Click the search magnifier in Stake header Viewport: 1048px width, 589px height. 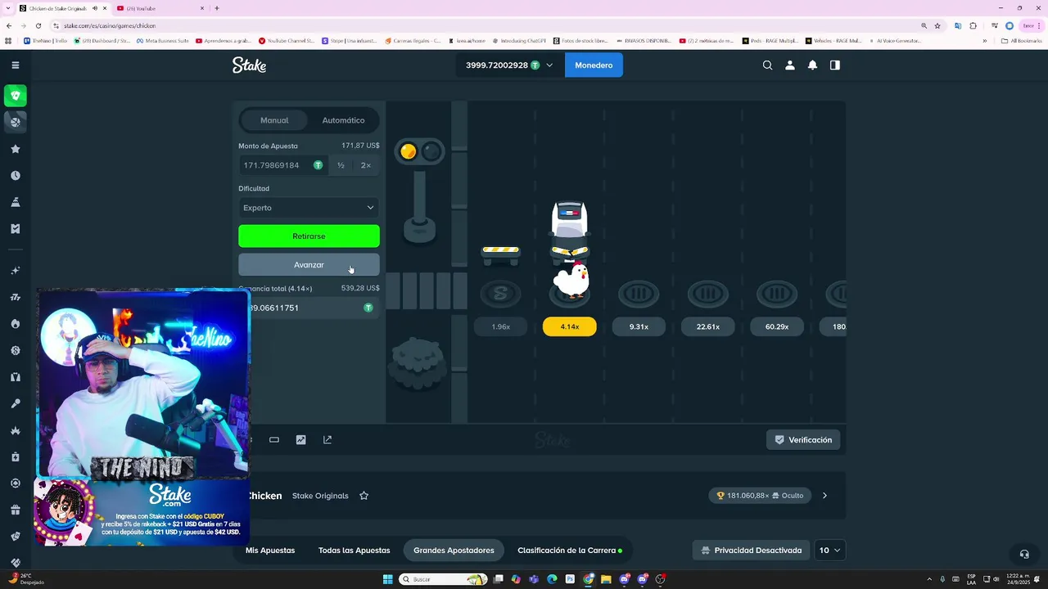[767, 65]
